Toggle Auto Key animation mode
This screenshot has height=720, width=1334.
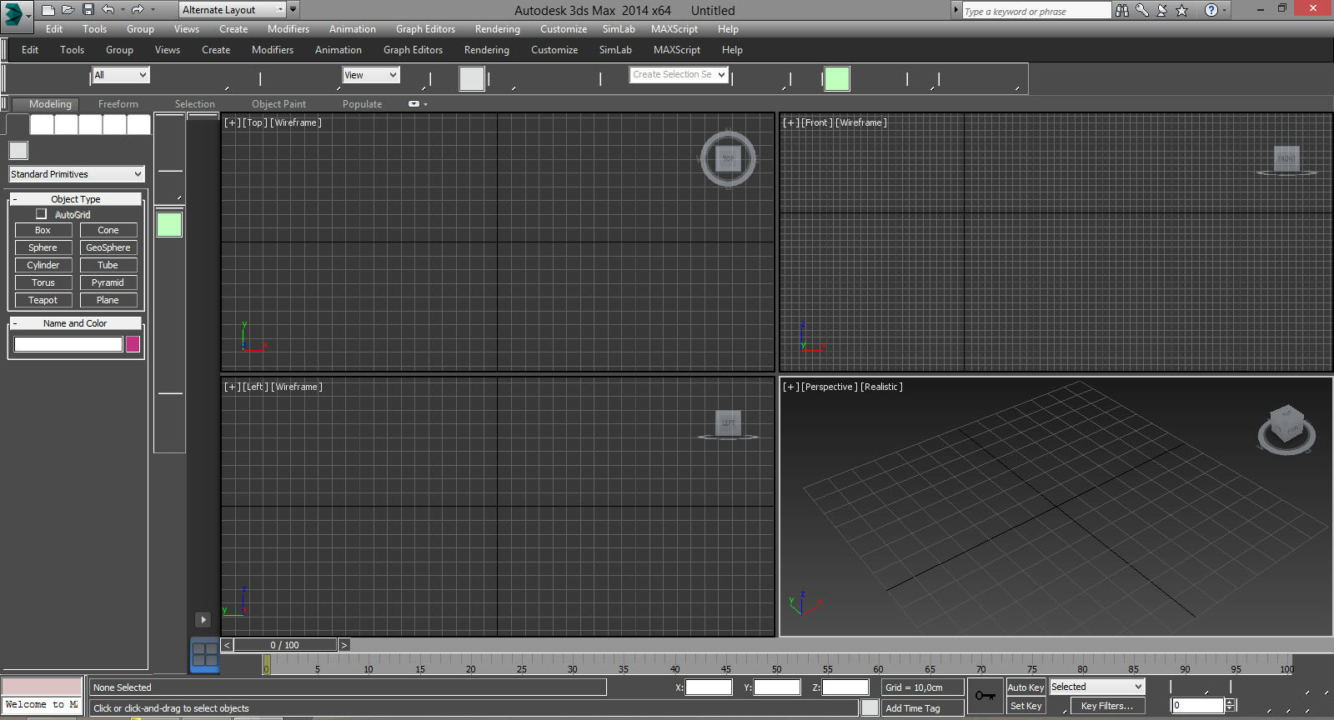click(x=1026, y=687)
